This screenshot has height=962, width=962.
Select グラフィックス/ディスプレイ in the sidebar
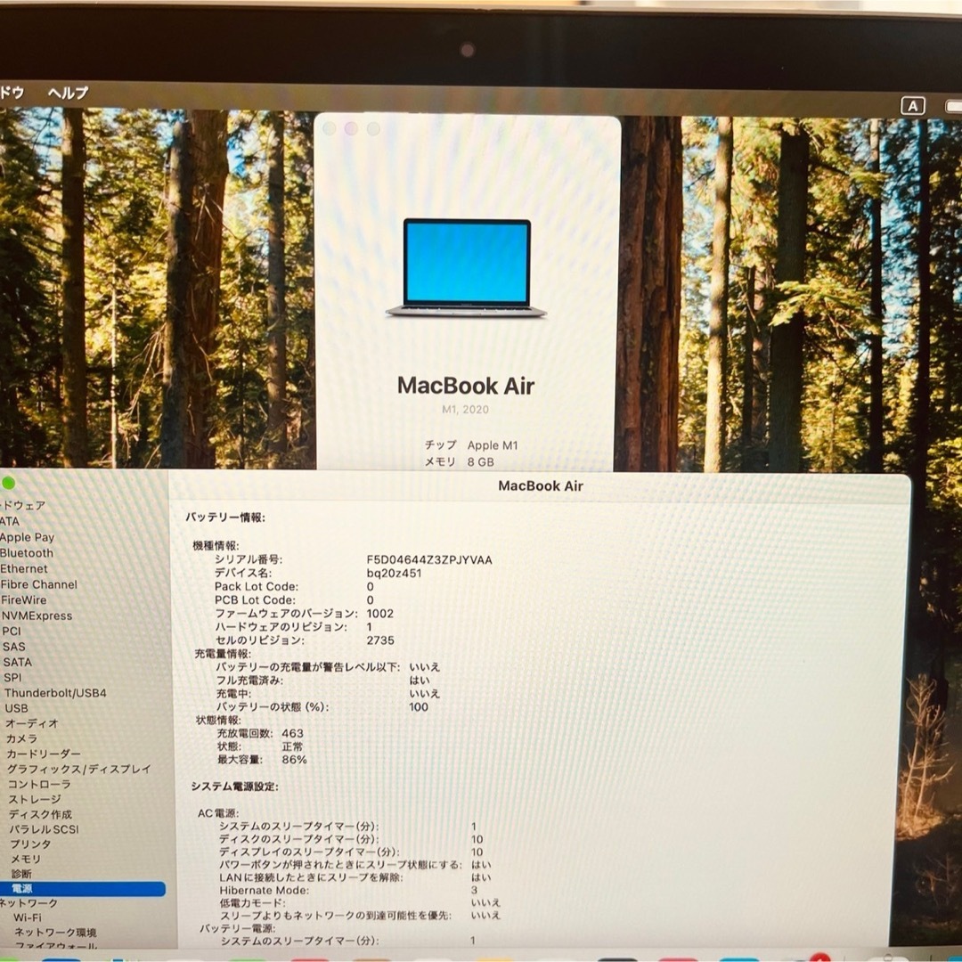click(x=78, y=769)
